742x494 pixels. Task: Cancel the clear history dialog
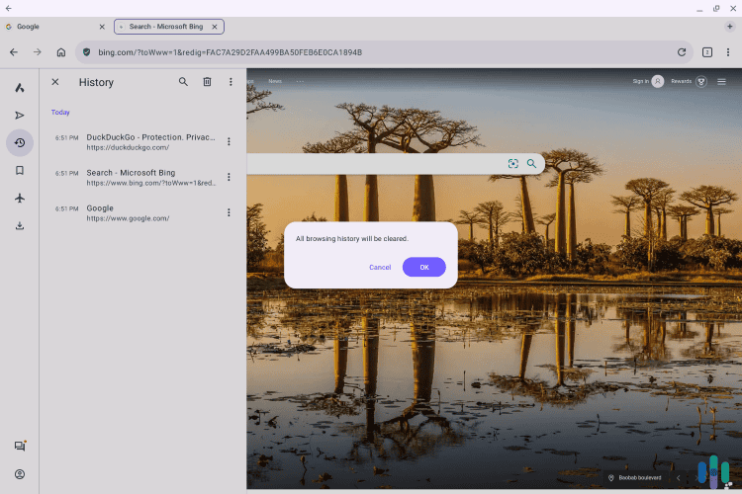(x=380, y=267)
